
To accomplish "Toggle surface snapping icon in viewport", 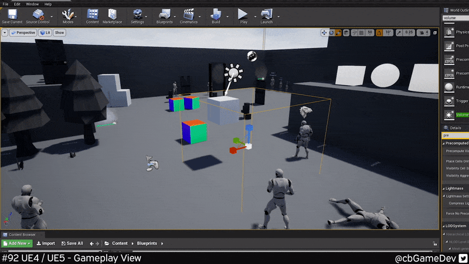I will [x=355, y=33].
